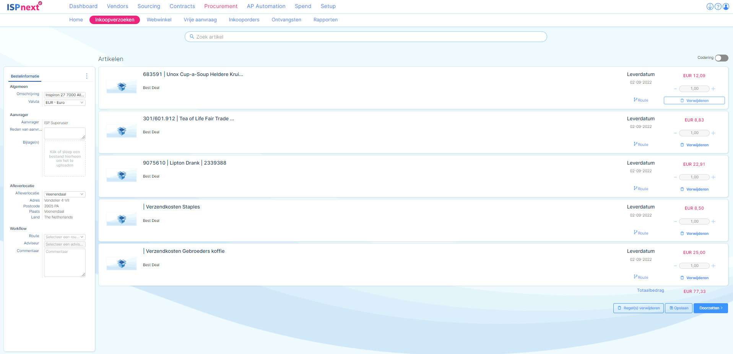Open the Afleverlocatie Veenendaal dropdown
The height and width of the screenshot is (354, 733).
click(65, 194)
